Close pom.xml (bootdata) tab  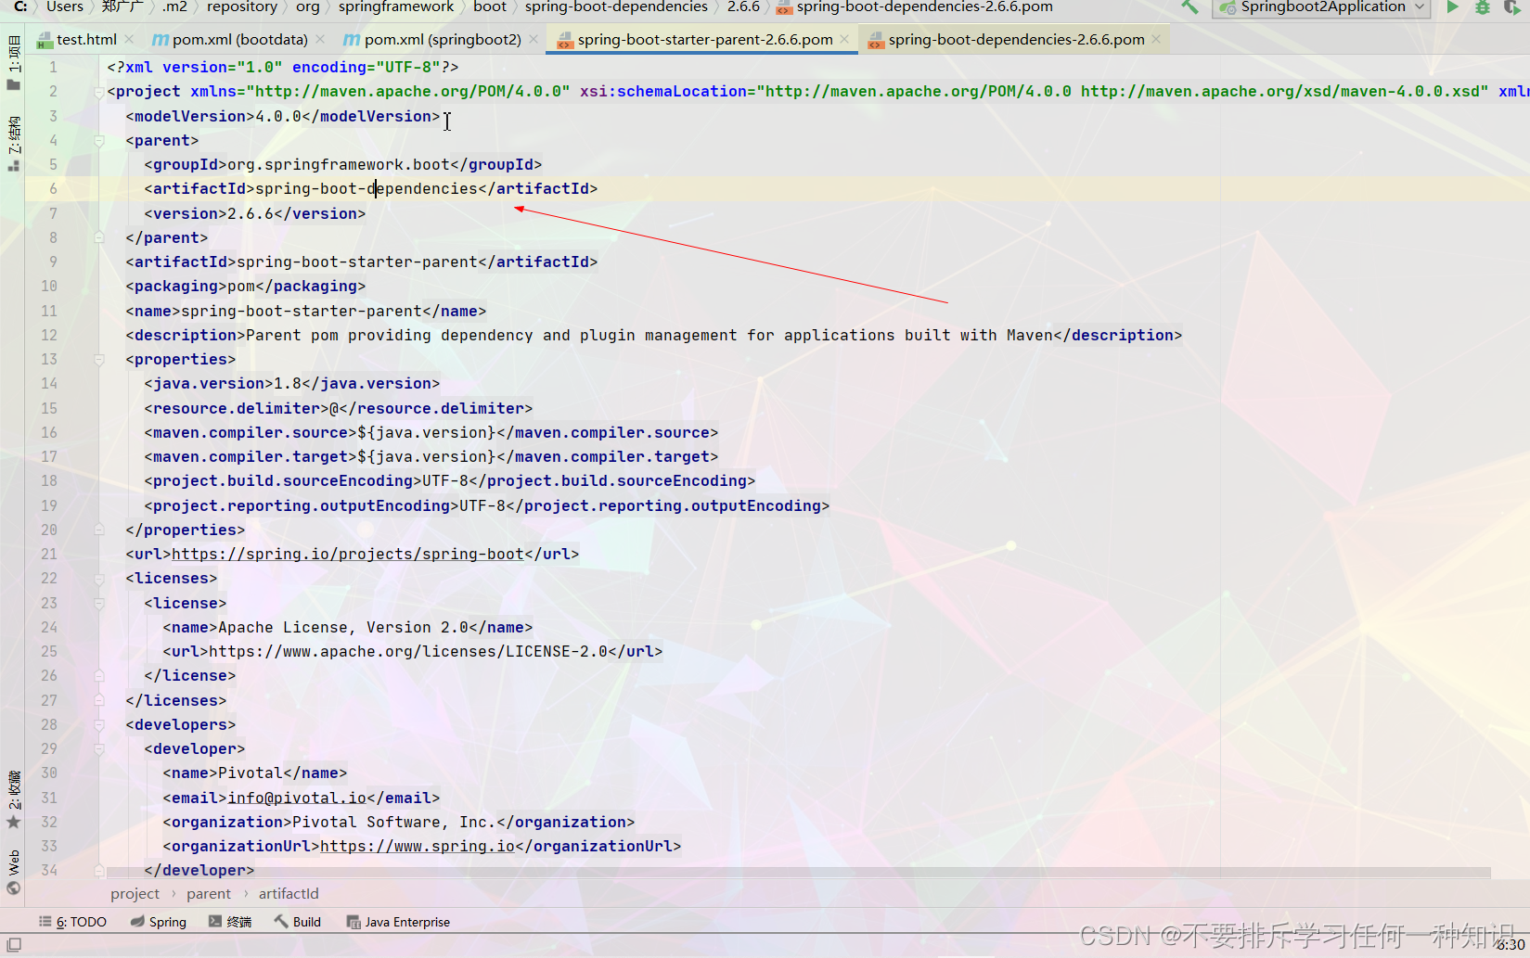pos(320,39)
